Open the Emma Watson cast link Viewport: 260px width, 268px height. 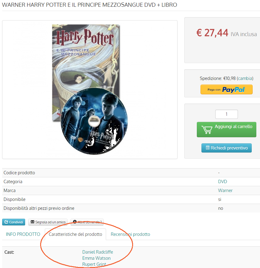pos(97,258)
